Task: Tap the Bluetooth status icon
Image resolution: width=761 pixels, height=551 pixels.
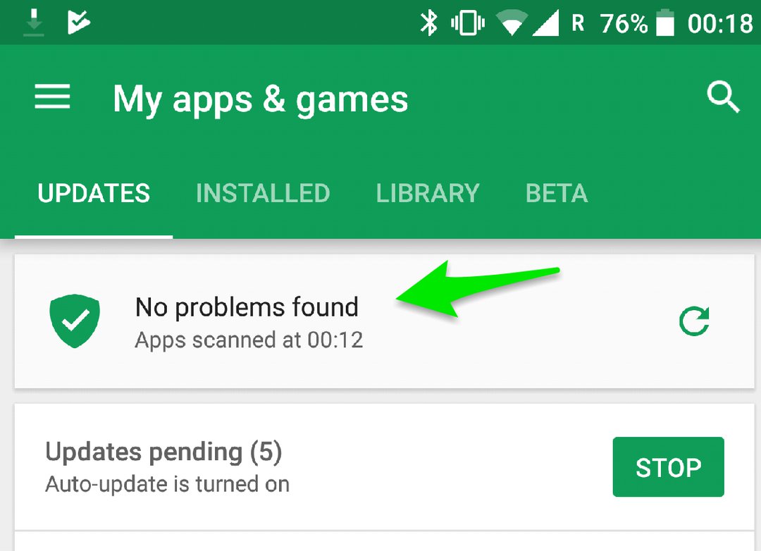Action: [428, 23]
